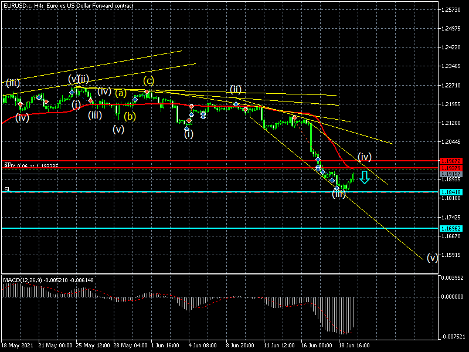Select the SL stop-loss line label
Screen dimensions: 469x352
coord(7,189)
